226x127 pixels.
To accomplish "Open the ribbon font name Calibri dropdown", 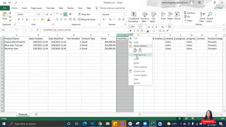I will [x=36, y=14].
